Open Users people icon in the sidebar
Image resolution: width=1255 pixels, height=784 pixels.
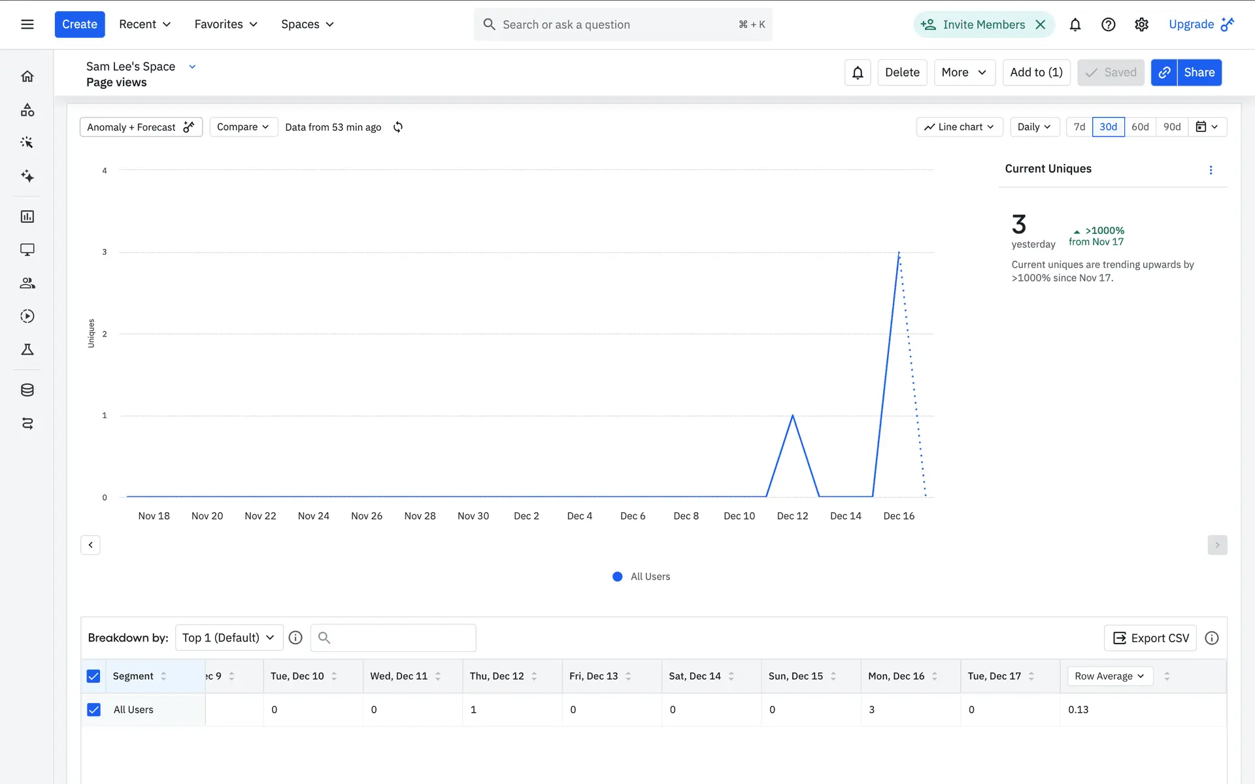point(27,283)
